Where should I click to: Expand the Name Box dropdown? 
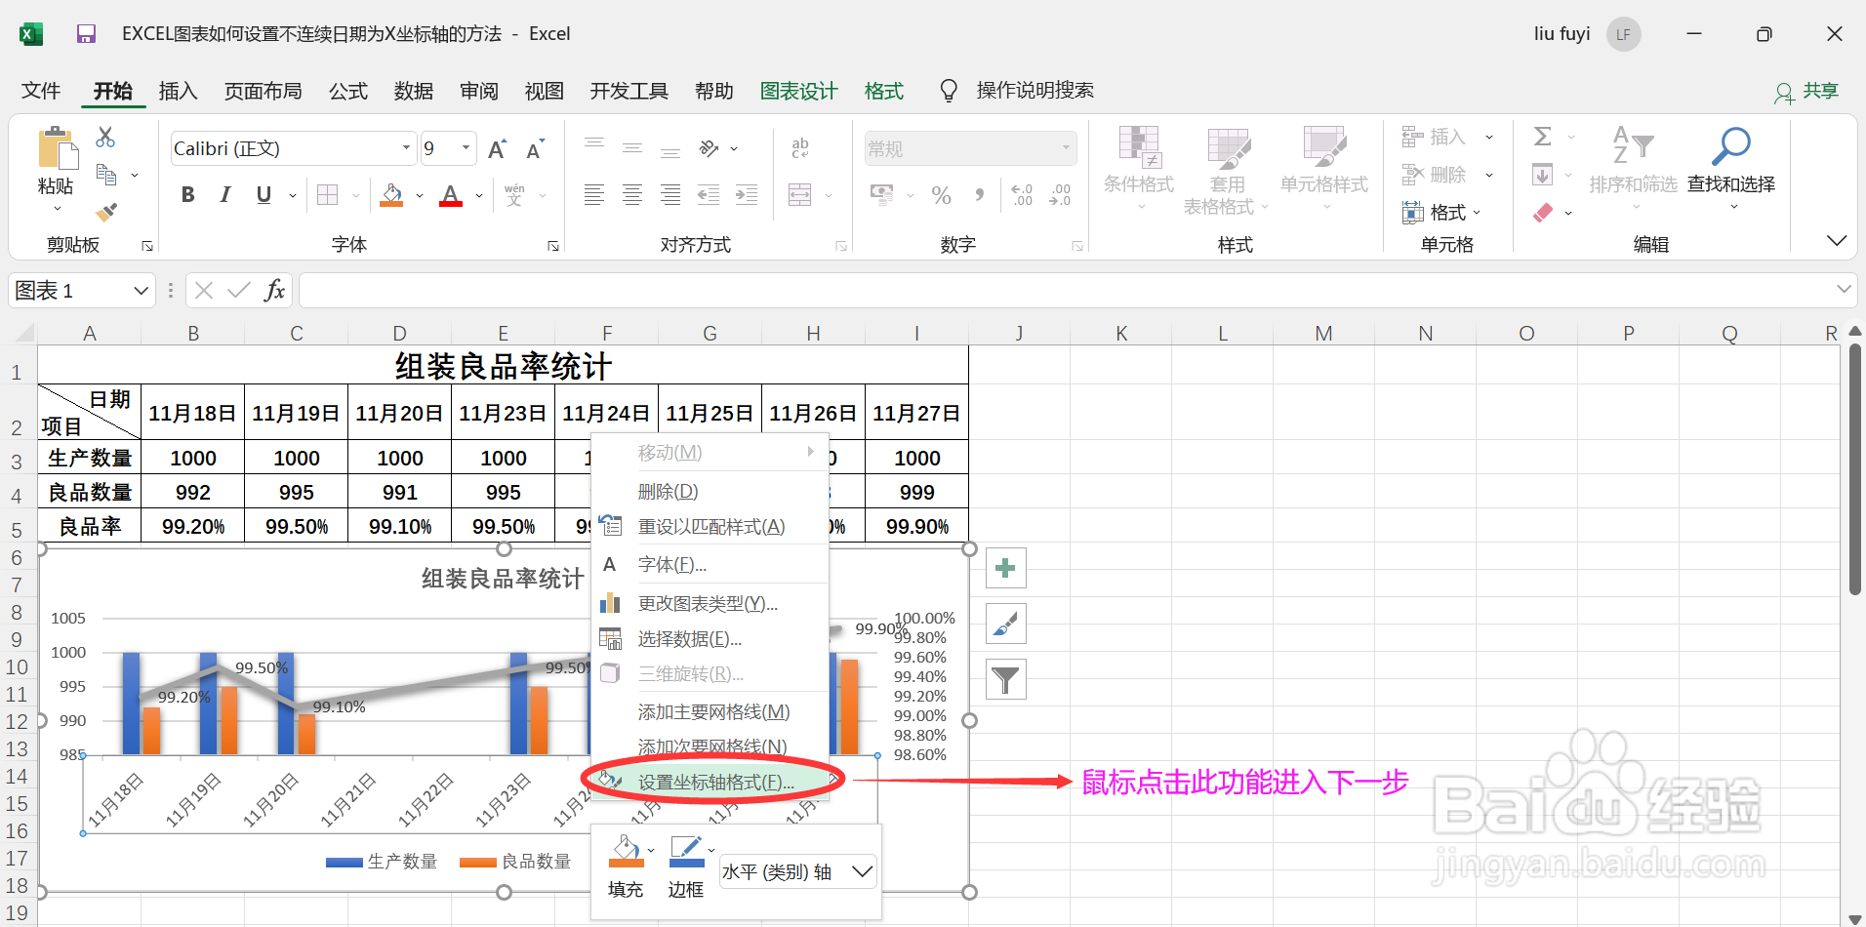pos(141,291)
